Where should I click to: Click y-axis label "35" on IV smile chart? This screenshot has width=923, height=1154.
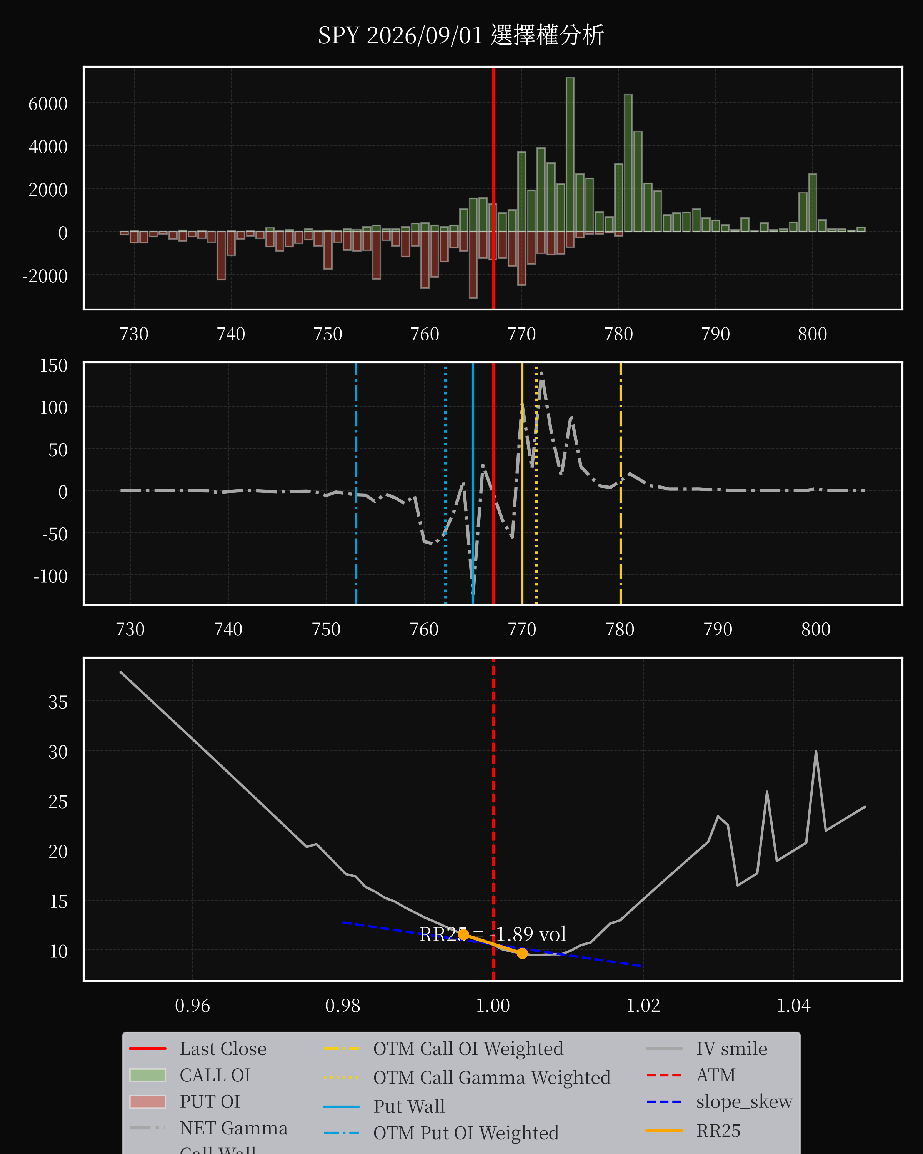click(x=58, y=702)
